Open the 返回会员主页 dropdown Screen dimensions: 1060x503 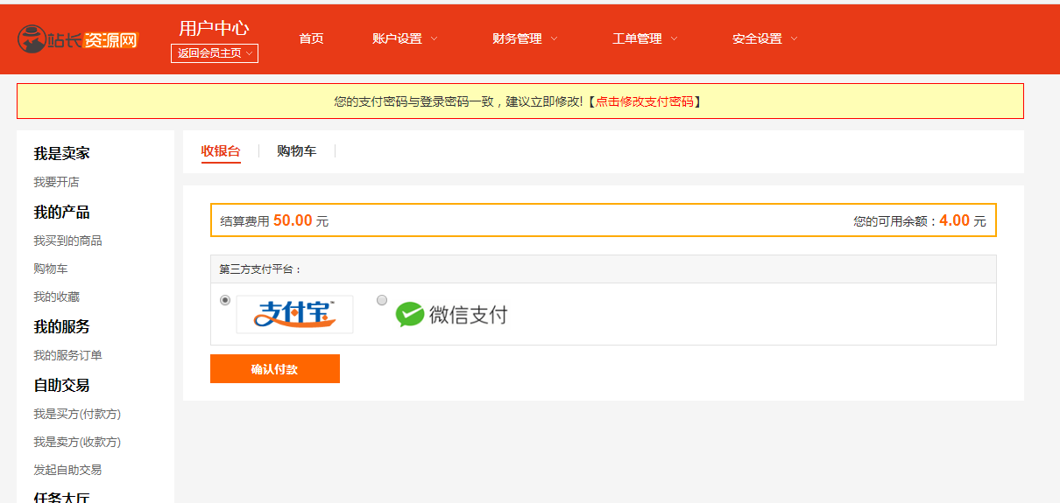(x=215, y=53)
